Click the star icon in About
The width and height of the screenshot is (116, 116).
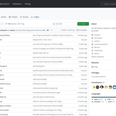(92, 47)
